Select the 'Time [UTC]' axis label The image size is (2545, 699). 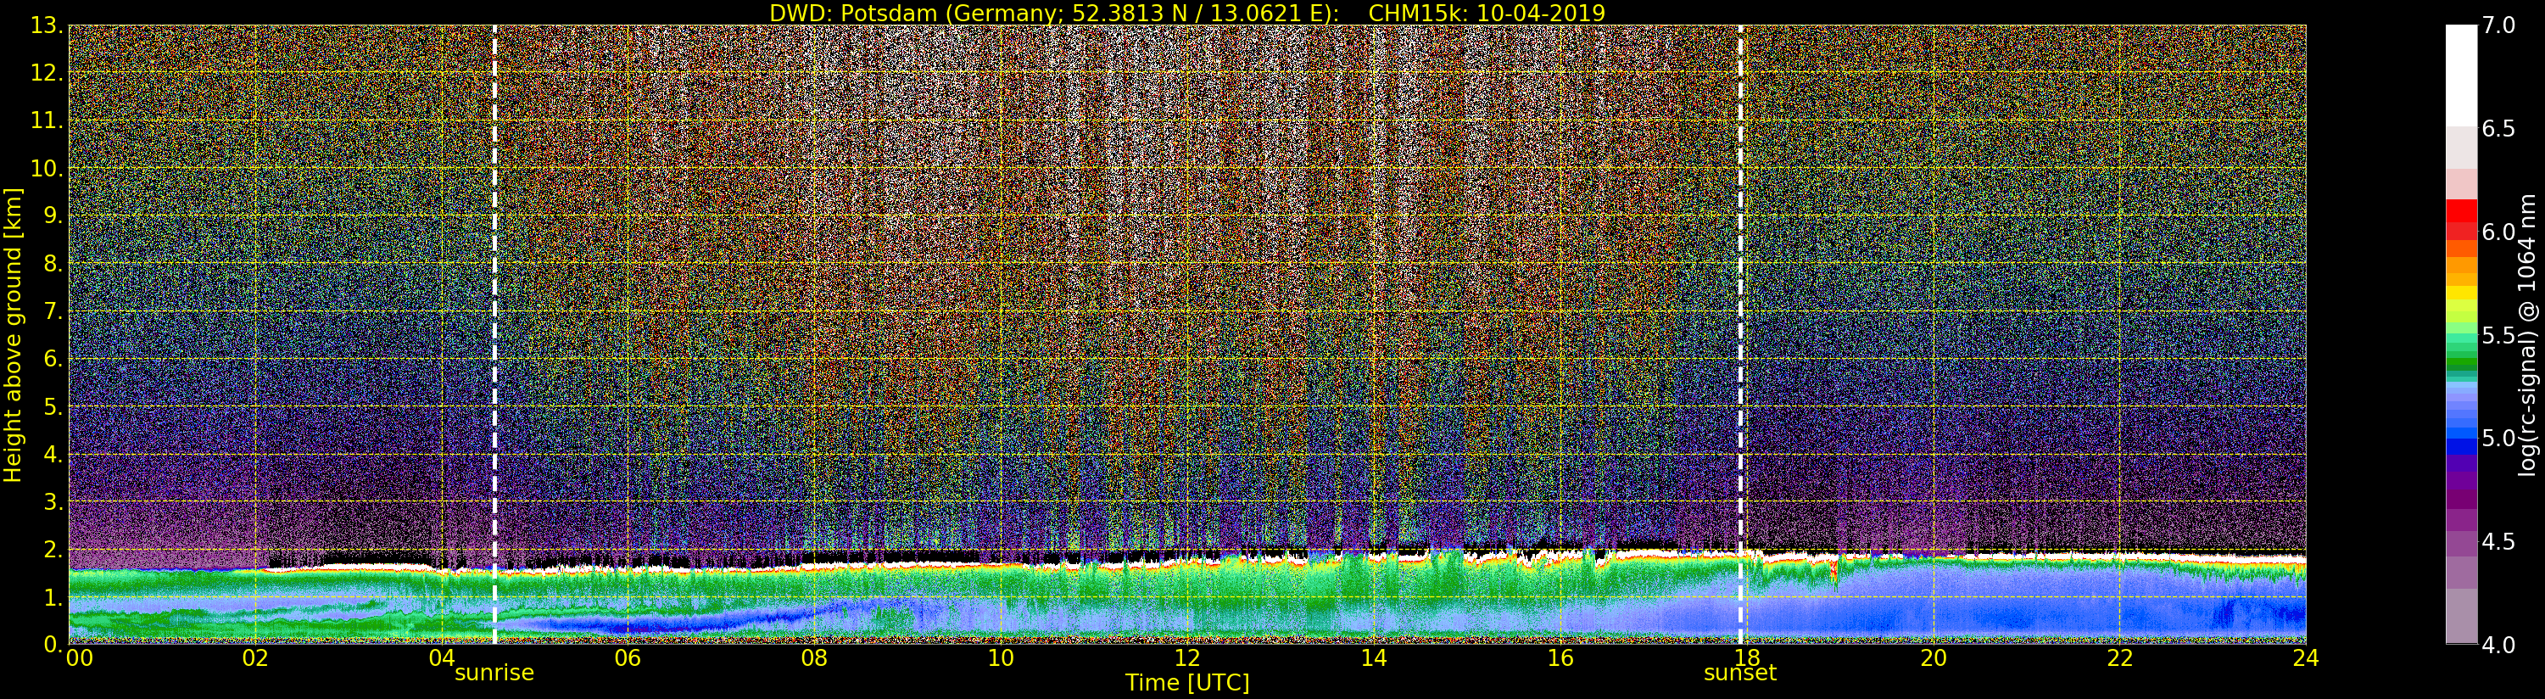click(1187, 682)
